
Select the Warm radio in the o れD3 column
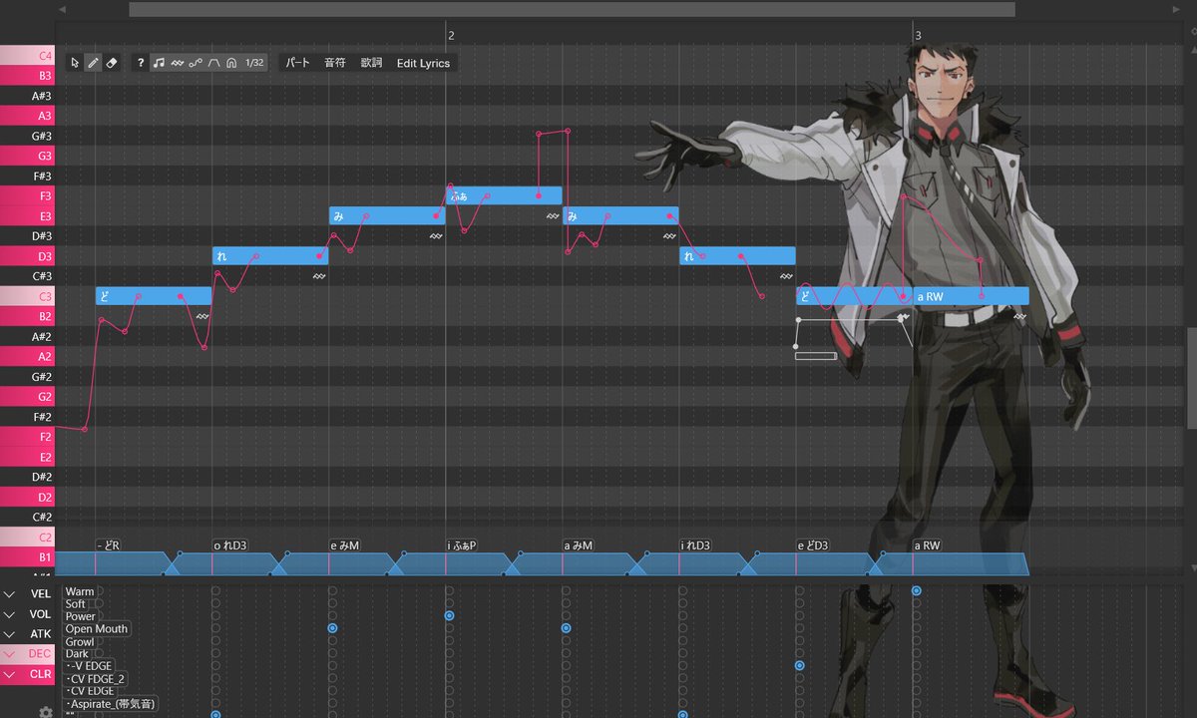pos(215,591)
